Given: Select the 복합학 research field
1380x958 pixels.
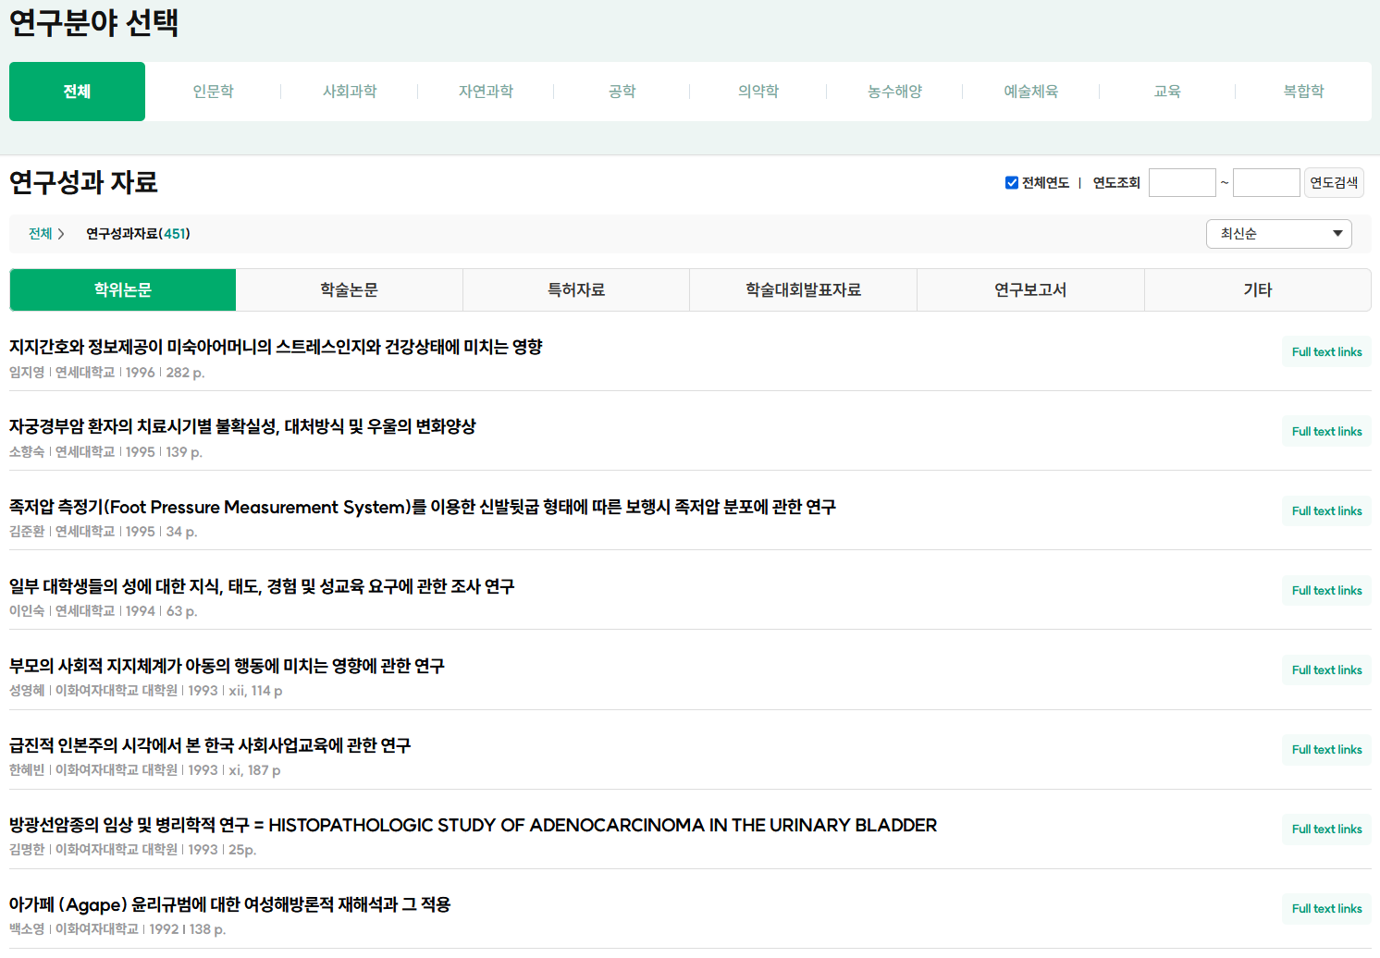Looking at the screenshot, I should pyautogui.click(x=1303, y=92).
